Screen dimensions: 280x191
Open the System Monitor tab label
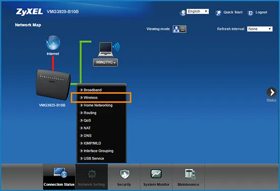(x=156, y=184)
